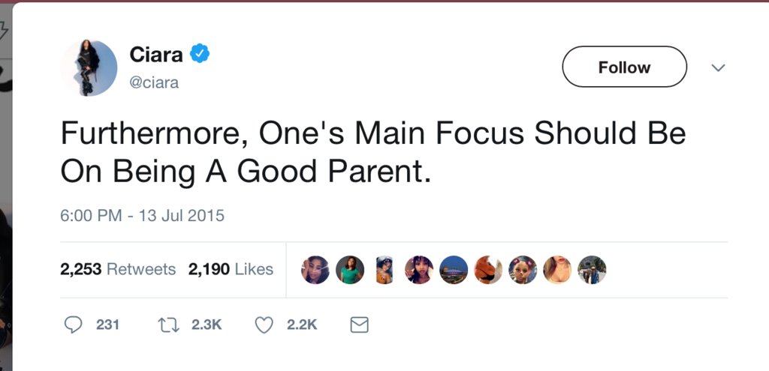This screenshot has height=371, width=769.
Task: Open the @ciara handle link
Action: (x=154, y=82)
